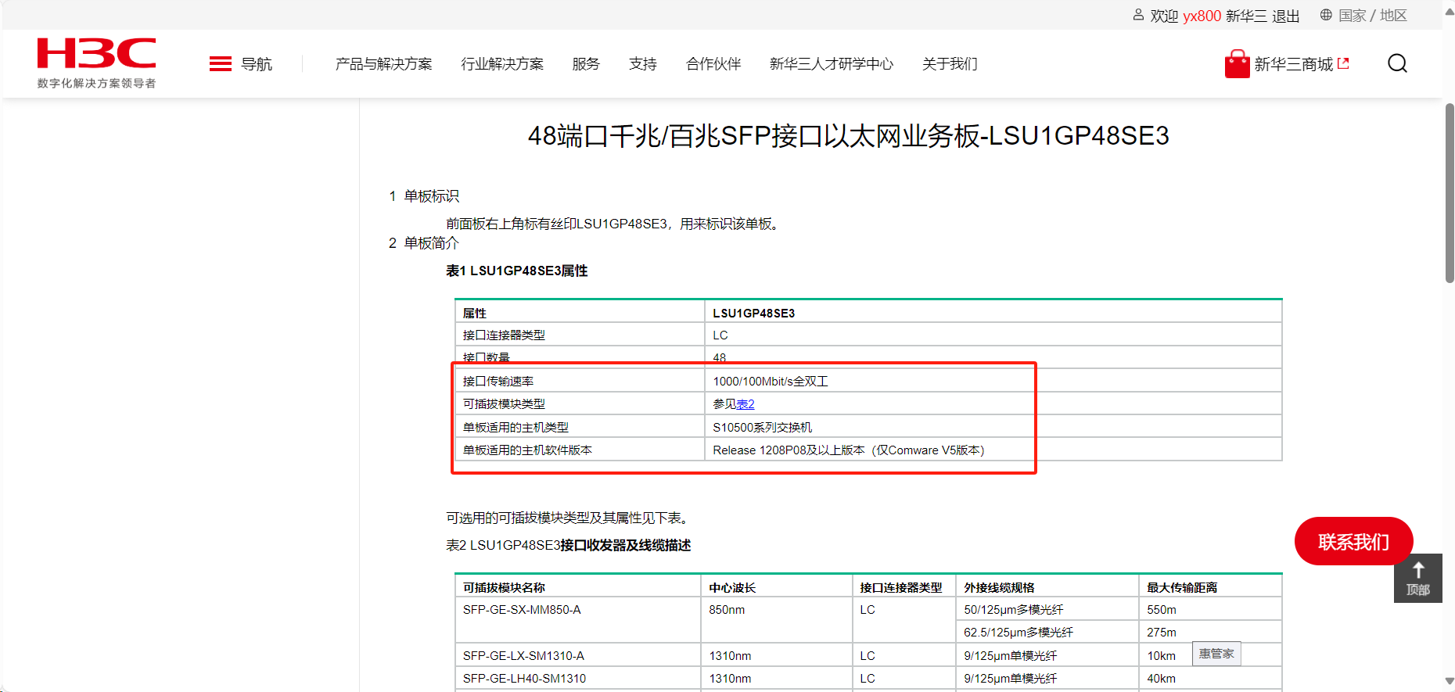Viewport: 1455px width, 692px height.
Task: Click the red shopping bag icon
Action: [1237, 64]
